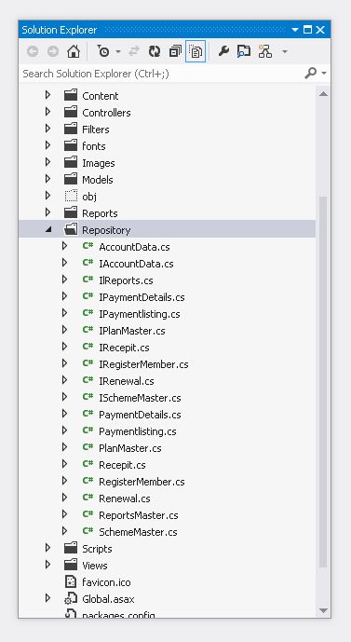Viewport: 351px width, 642px height.
Task: Select the Content folder icon
Action: [71, 95]
